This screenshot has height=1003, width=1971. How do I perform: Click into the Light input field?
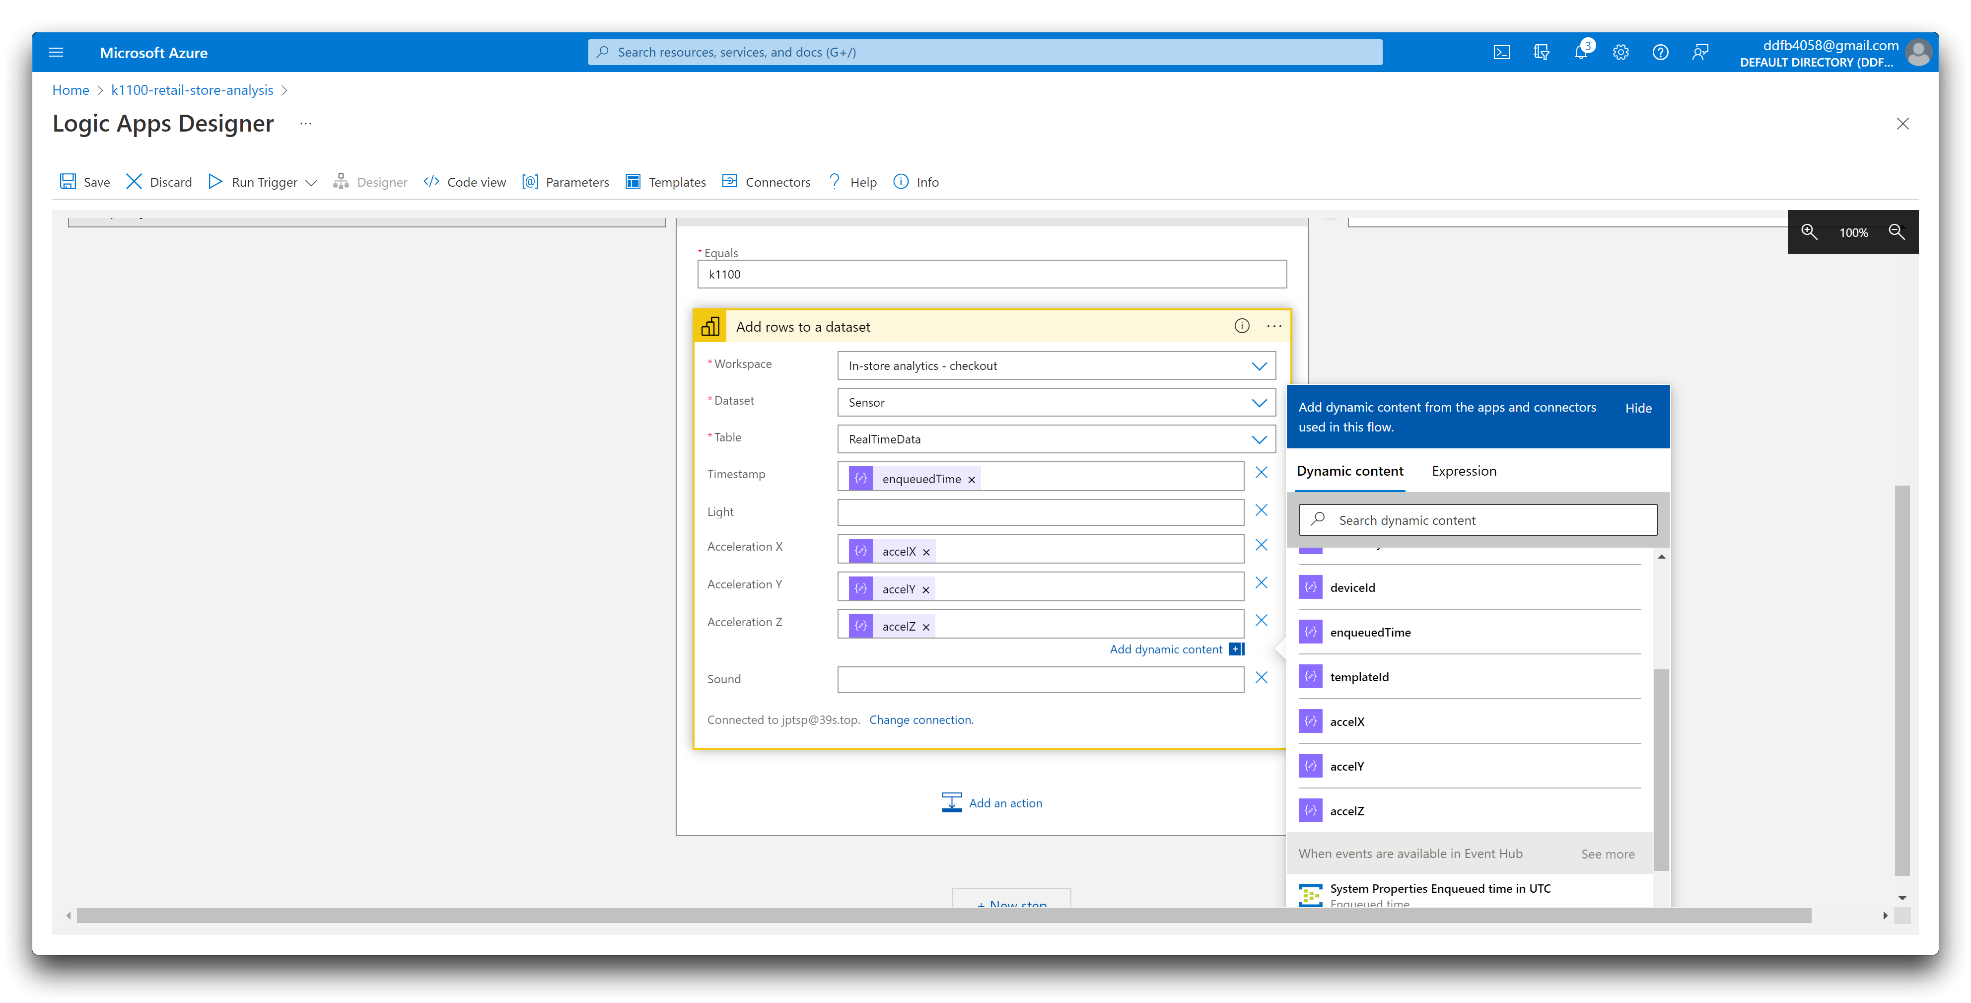[1040, 512]
